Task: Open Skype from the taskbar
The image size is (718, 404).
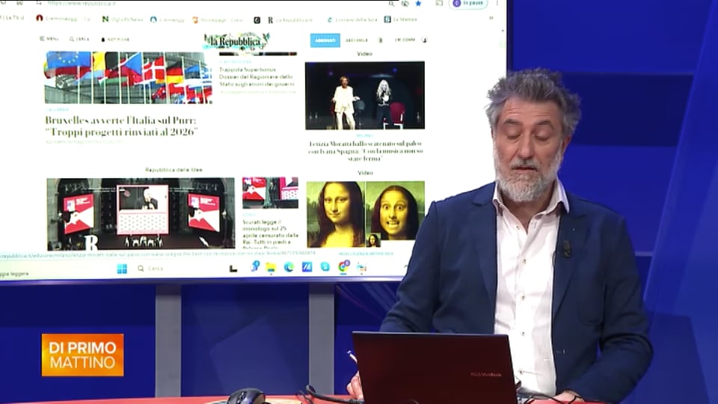Action: (x=325, y=266)
